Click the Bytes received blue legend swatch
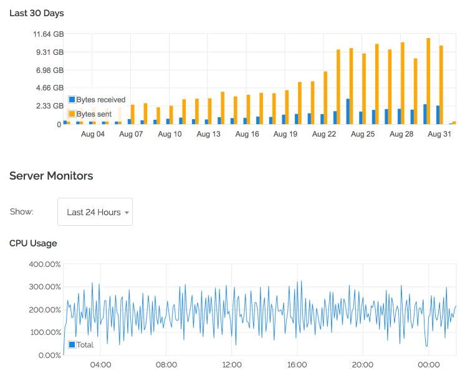This screenshot has width=475, height=373. click(x=72, y=99)
